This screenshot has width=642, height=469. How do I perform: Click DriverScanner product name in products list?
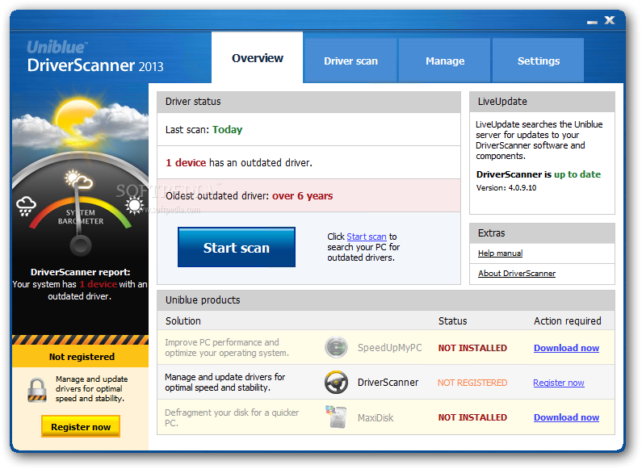(x=388, y=383)
